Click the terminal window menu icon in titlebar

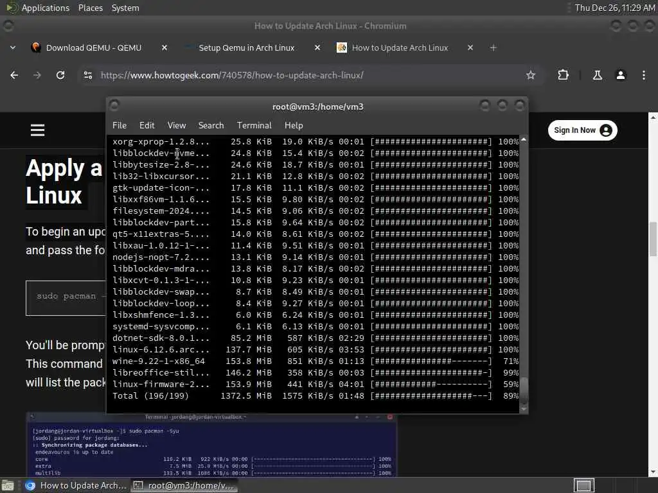[x=114, y=105]
